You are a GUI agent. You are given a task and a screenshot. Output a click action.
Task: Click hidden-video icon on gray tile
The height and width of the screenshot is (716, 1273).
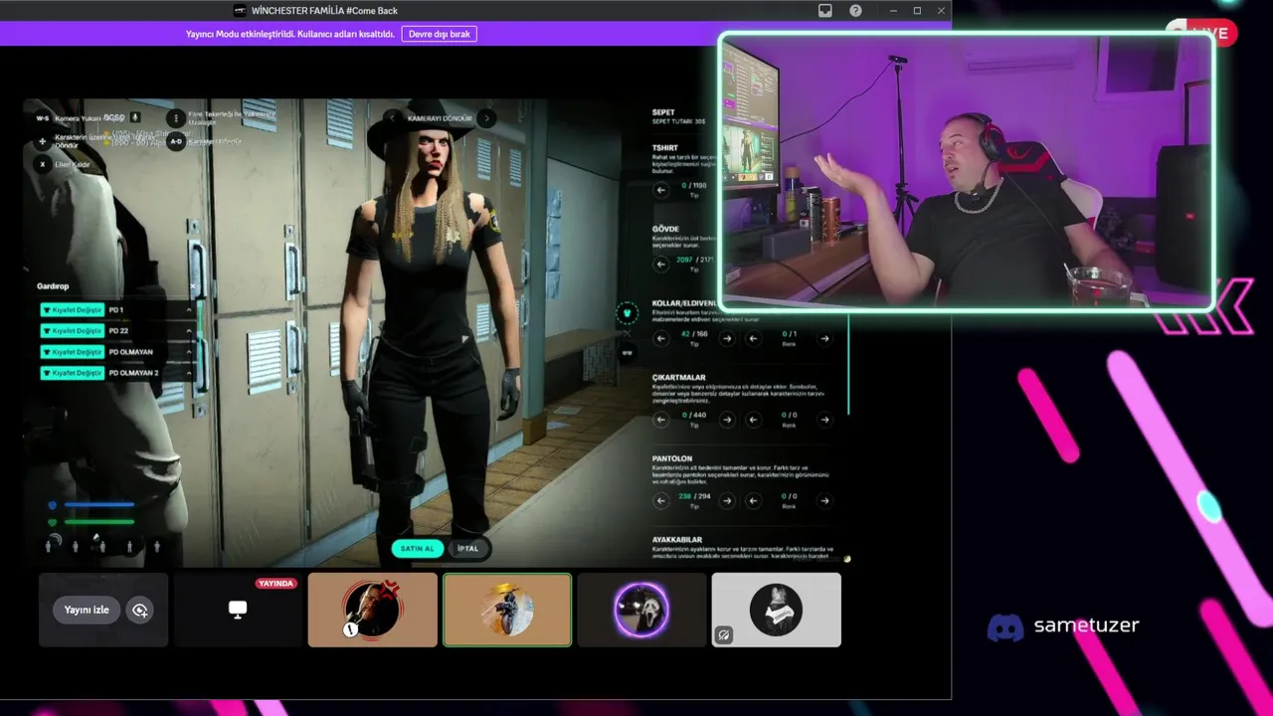pos(724,634)
